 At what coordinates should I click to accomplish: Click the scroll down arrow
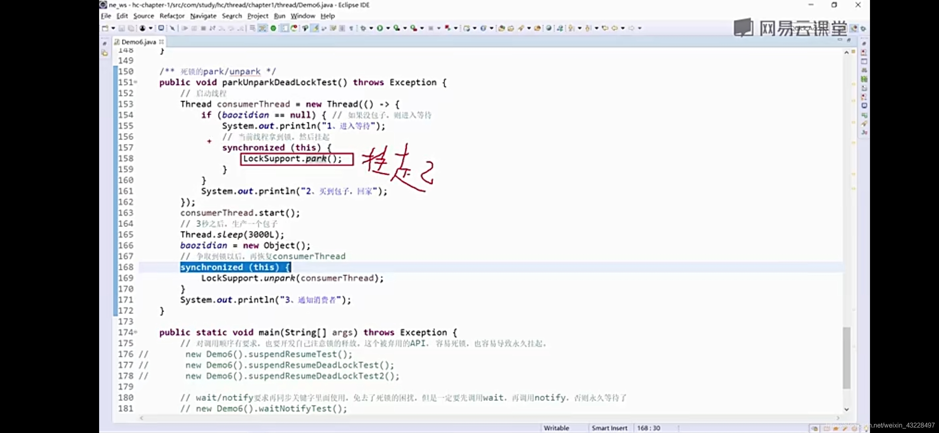coord(846,409)
